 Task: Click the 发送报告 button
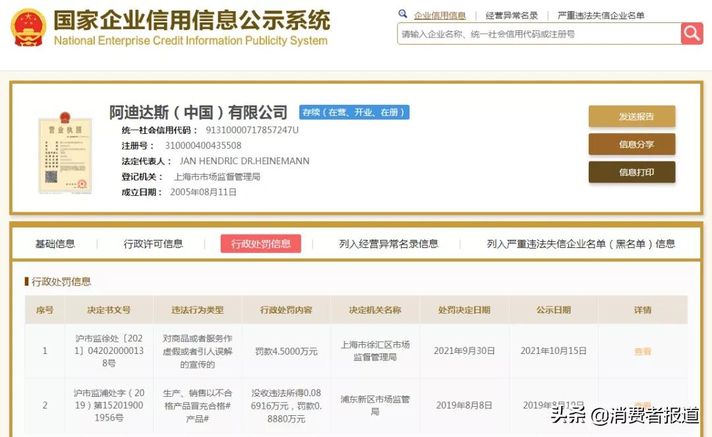coord(632,115)
